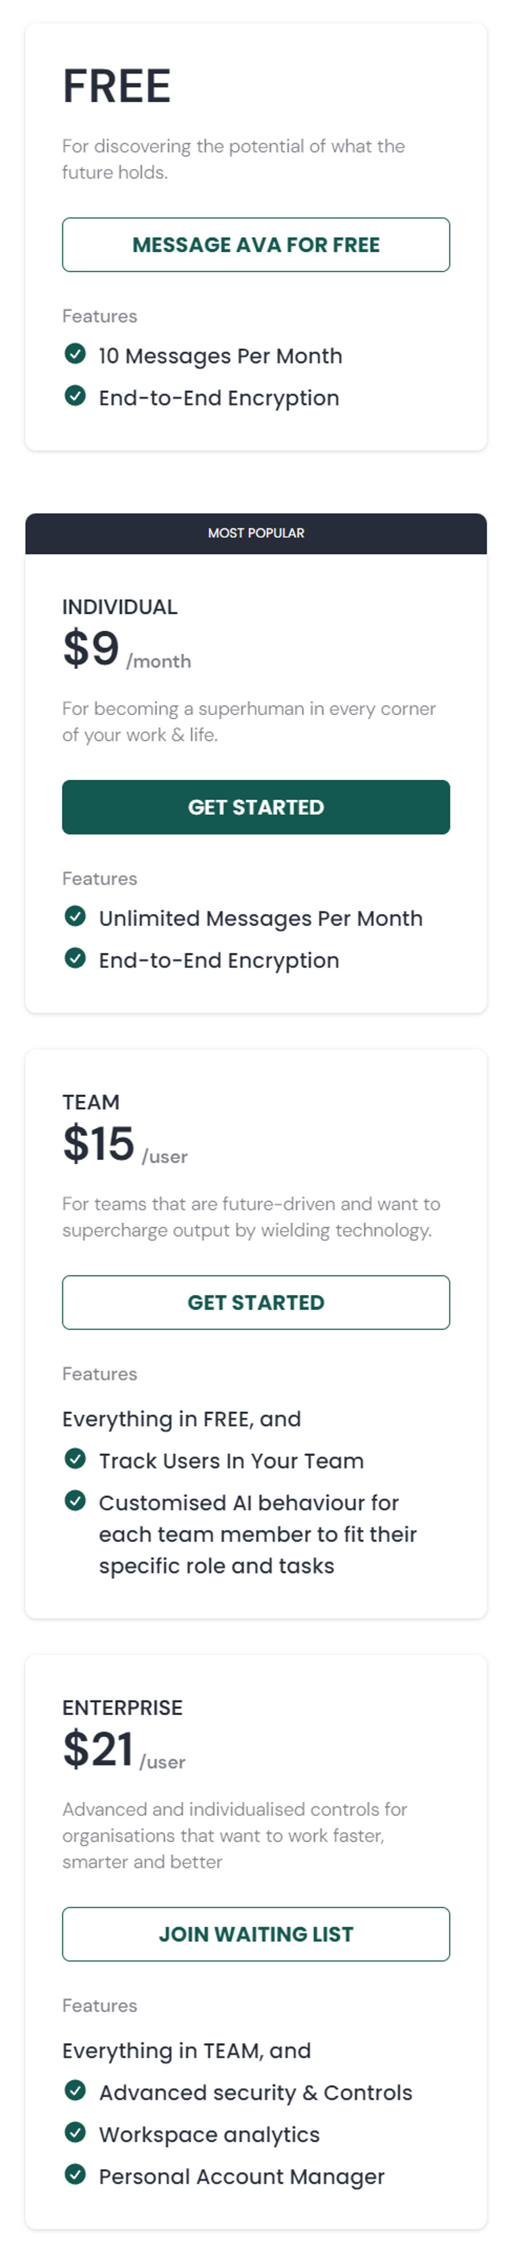Click the ENTERPRISE plan title

tap(122, 1708)
